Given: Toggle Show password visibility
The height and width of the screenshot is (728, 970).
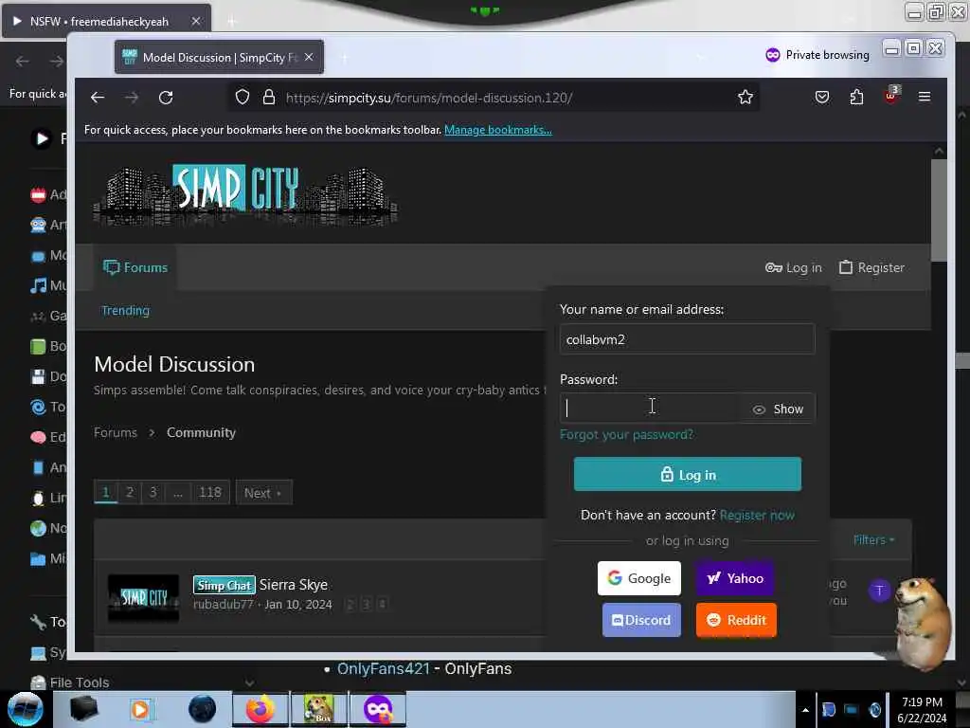Looking at the screenshot, I should point(779,409).
